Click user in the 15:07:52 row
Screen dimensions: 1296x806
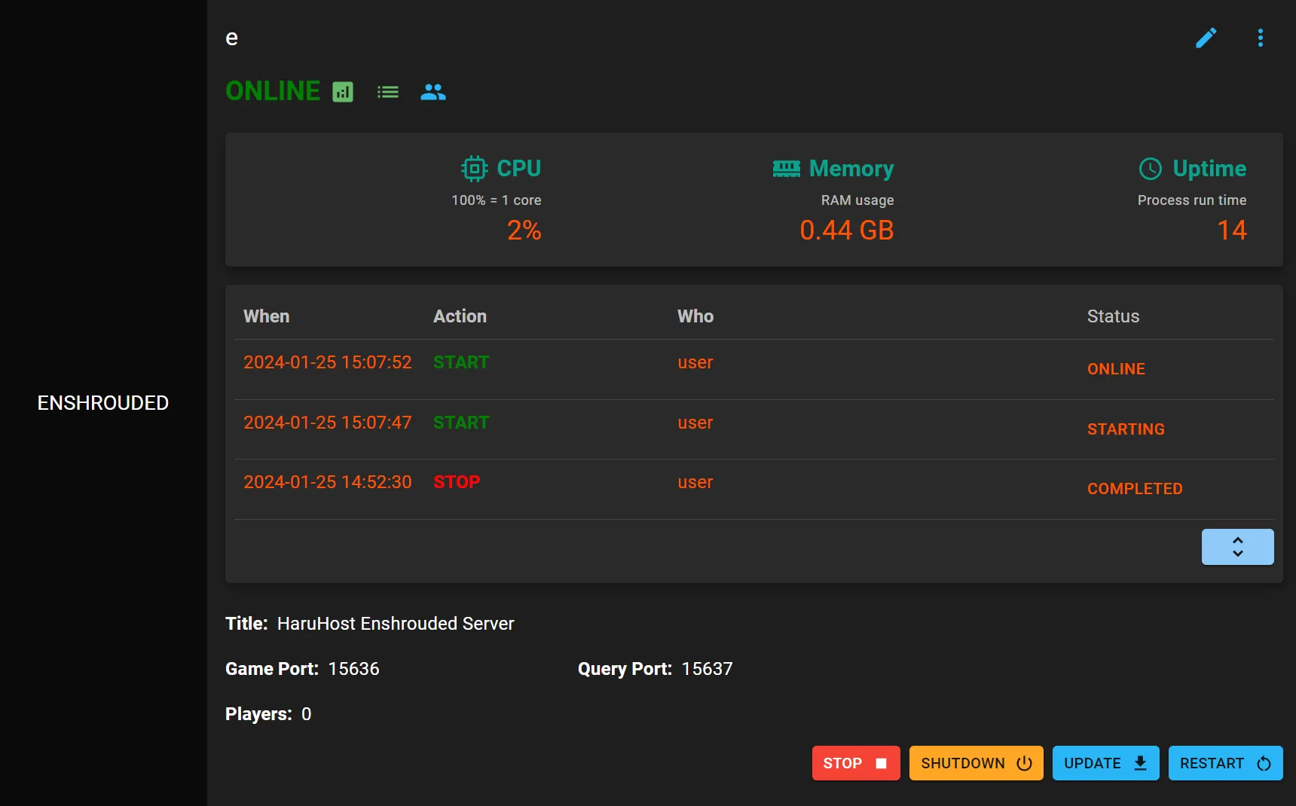pyautogui.click(x=695, y=362)
